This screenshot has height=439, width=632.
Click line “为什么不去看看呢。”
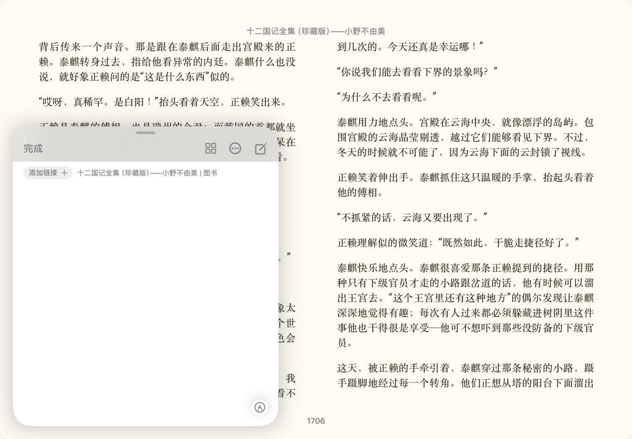[x=386, y=97]
